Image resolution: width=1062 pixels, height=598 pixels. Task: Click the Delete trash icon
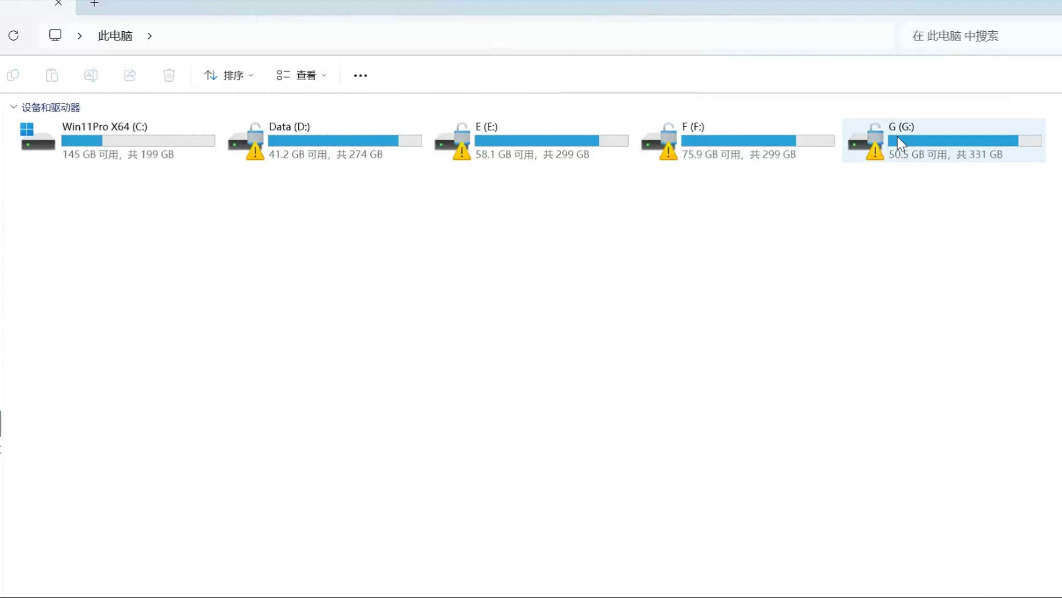tap(169, 75)
